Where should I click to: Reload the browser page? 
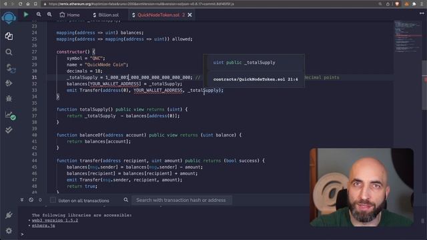tap(21, 4)
